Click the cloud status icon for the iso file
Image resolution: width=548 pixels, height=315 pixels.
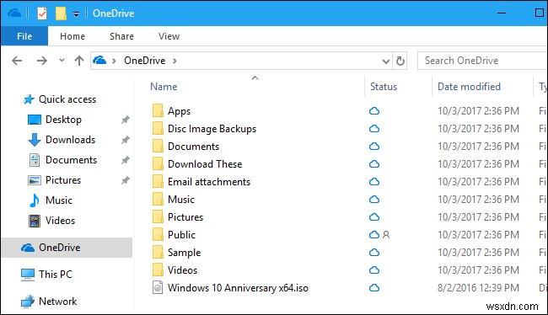(374, 288)
